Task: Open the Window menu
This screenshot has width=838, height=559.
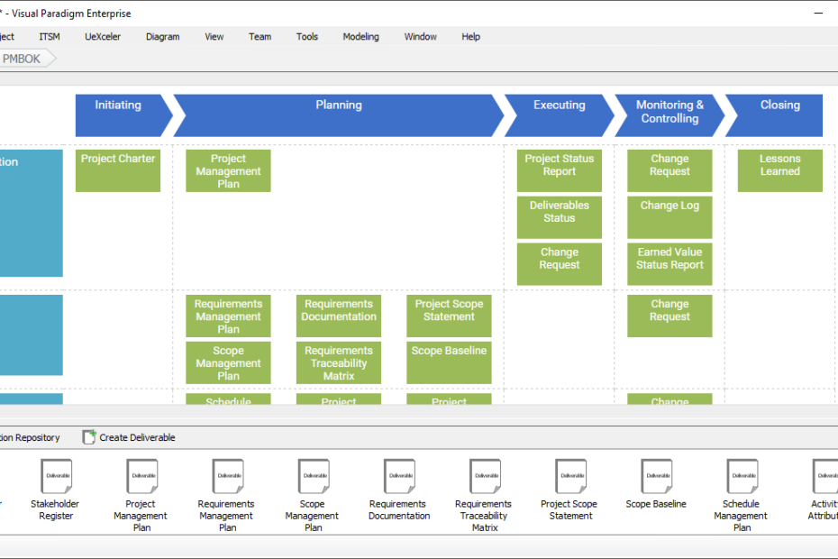Action: pos(420,36)
